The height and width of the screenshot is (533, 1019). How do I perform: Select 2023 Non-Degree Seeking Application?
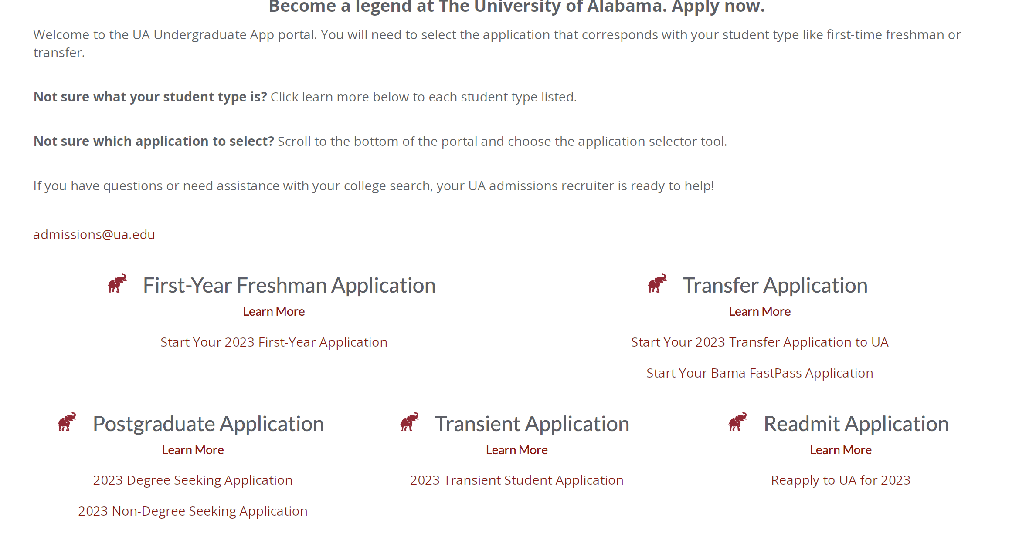pyautogui.click(x=193, y=511)
